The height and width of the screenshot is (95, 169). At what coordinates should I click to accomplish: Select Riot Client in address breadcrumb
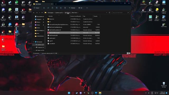74,13
